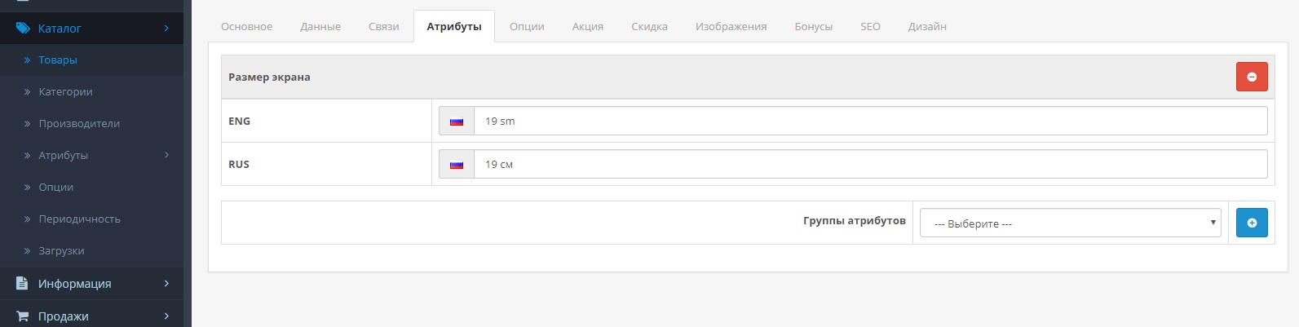Focus the RUS field containing 19 см

click(870, 164)
